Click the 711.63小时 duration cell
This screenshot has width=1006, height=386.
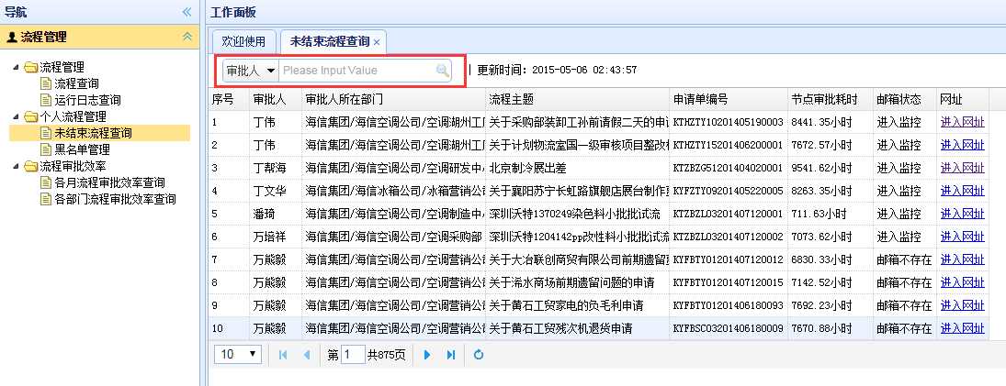(831, 215)
